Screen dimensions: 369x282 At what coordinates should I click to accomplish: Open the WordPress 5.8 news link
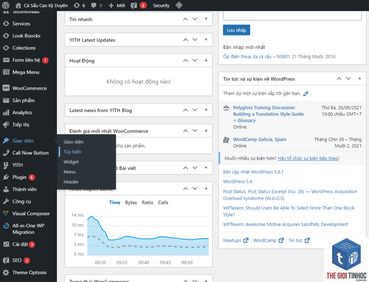(x=237, y=181)
